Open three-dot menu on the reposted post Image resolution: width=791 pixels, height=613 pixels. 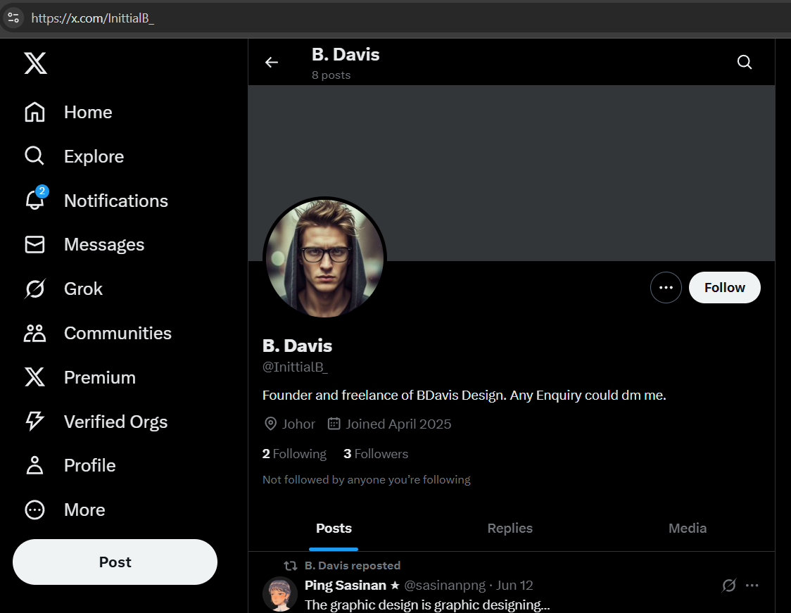coord(752,586)
